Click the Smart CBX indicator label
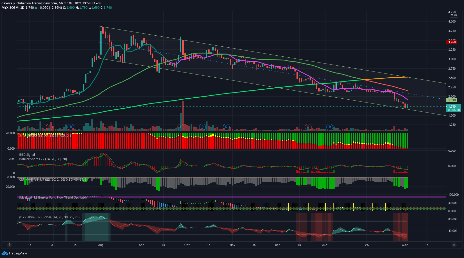The height and width of the screenshot is (258, 464). pyautogui.click(x=46, y=135)
